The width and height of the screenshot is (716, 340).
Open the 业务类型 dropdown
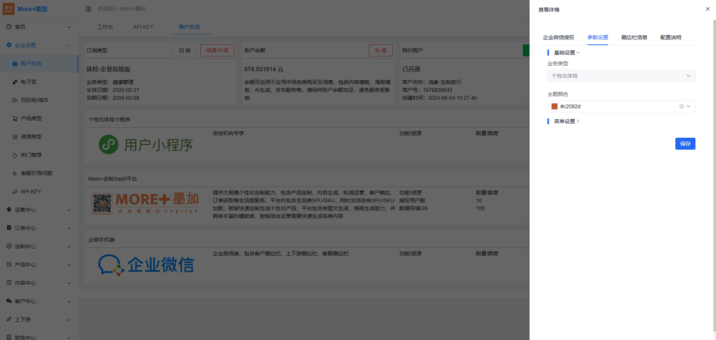coord(621,76)
